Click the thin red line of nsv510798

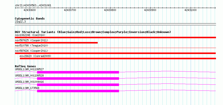click(115, 48)
